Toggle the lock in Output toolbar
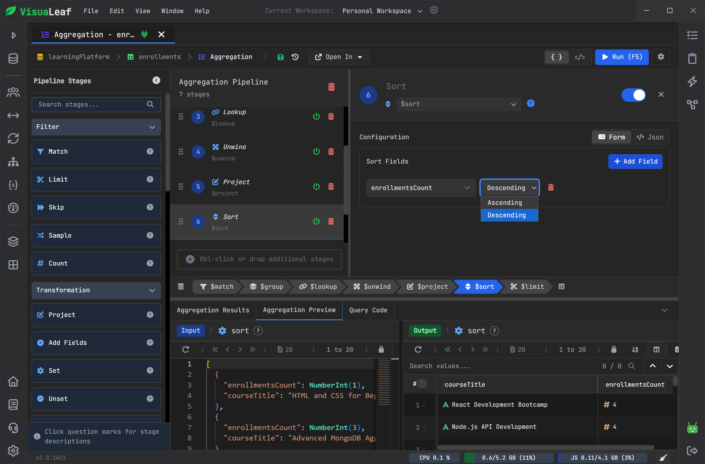Viewport: 705px width, 464px height. pos(613,350)
